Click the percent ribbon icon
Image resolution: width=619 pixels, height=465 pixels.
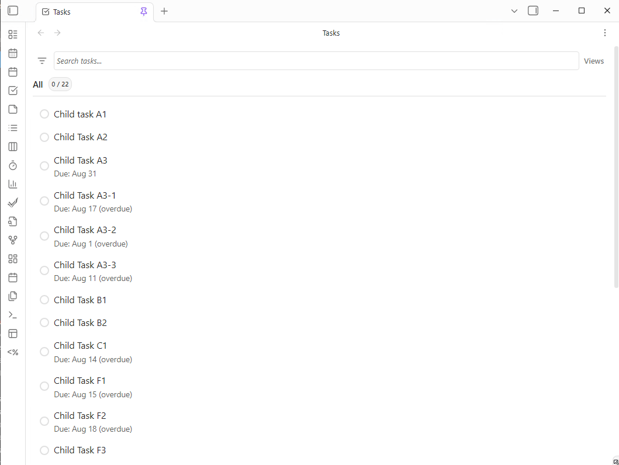pyautogui.click(x=13, y=352)
